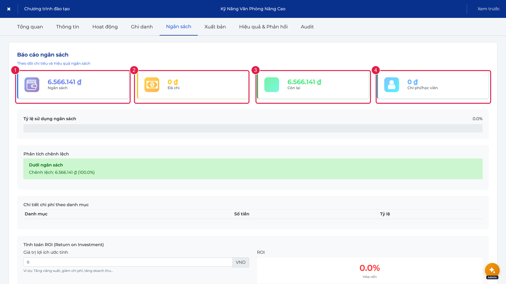Go to the Hoạt động tab

[x=105, y=27]
